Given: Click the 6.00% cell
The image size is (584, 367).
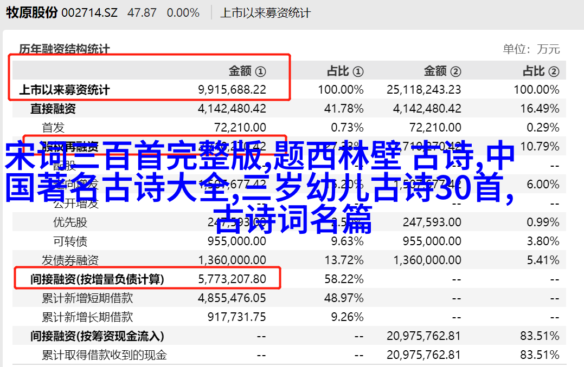Looking at the screenshot, I should tap(543, 185).
